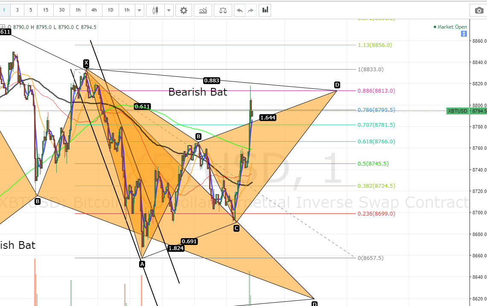The image size is (487, 306).
Task: Click the 8740.0 price axis label
Action: pos(479,170)
